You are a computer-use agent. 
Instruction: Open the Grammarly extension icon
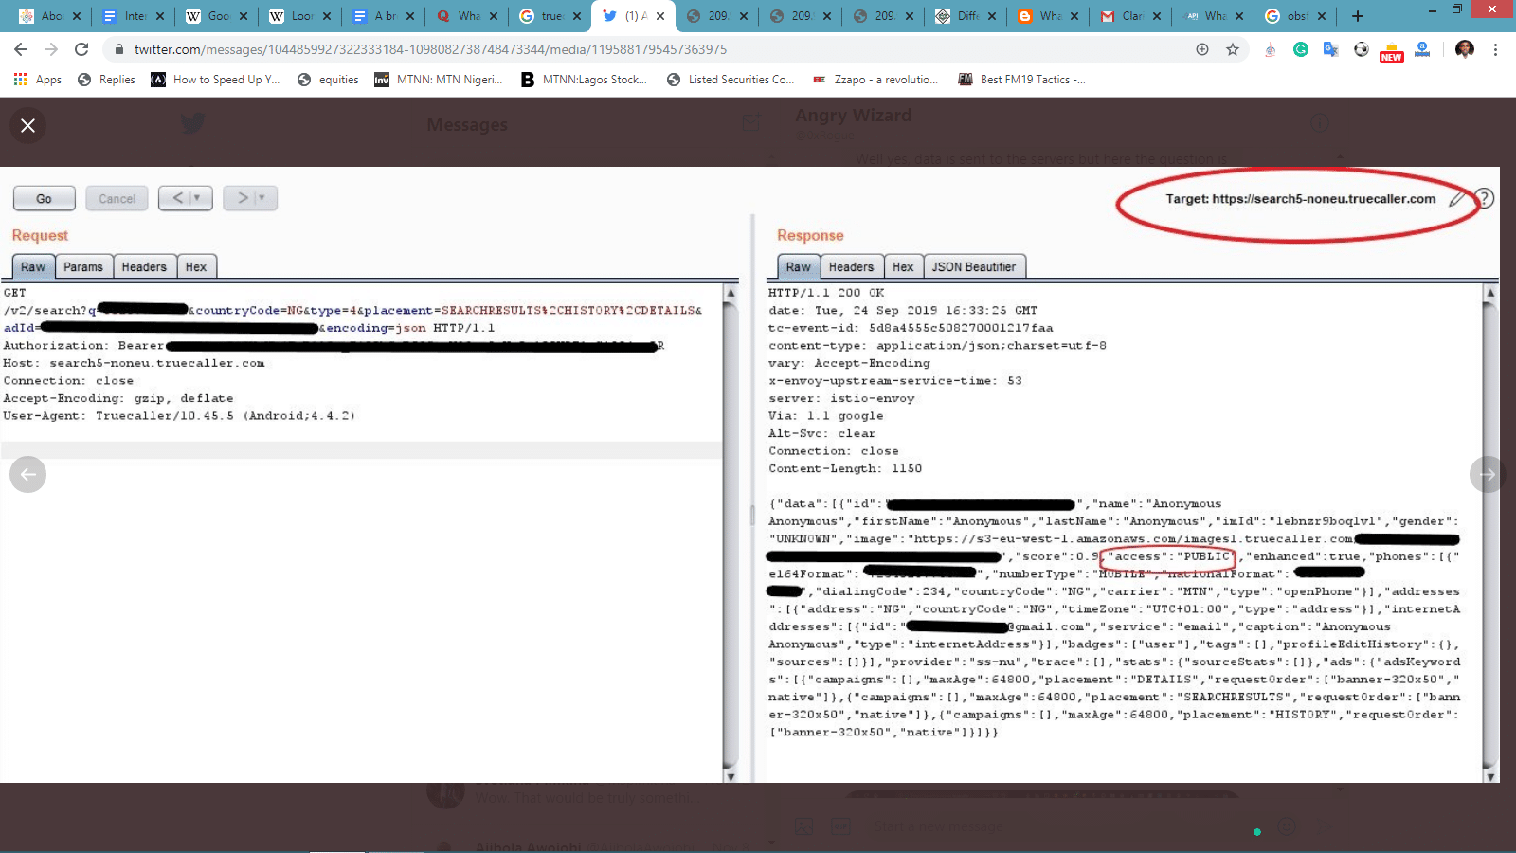[x=1301, y=49]
